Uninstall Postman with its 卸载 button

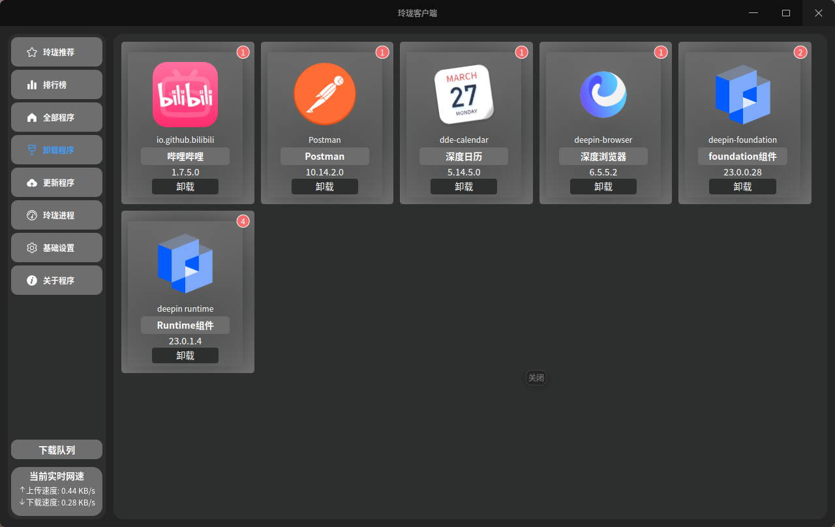325,187
